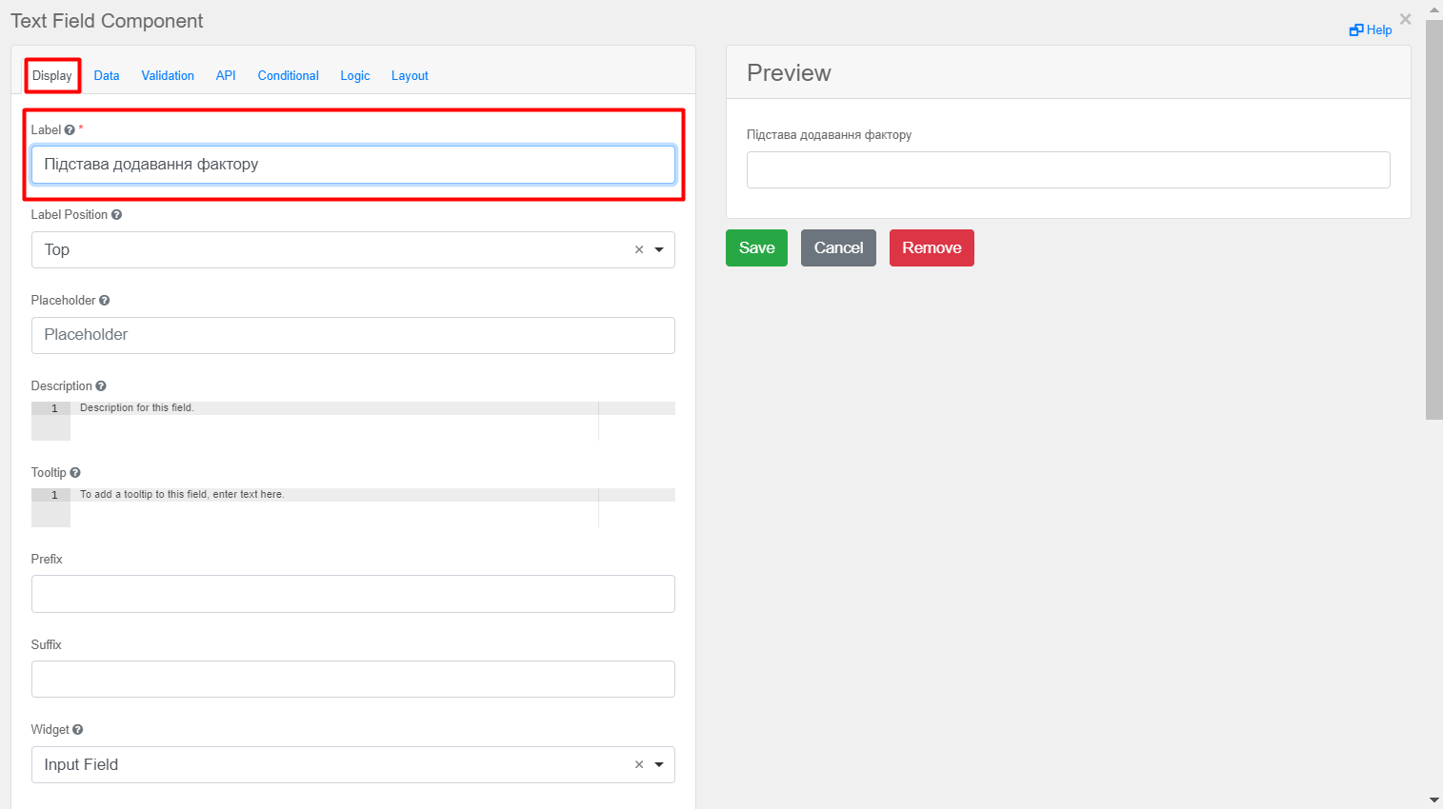Click the scrollbar down arrow
This screenshot has height=809, width=1443.
[1434, 800]
